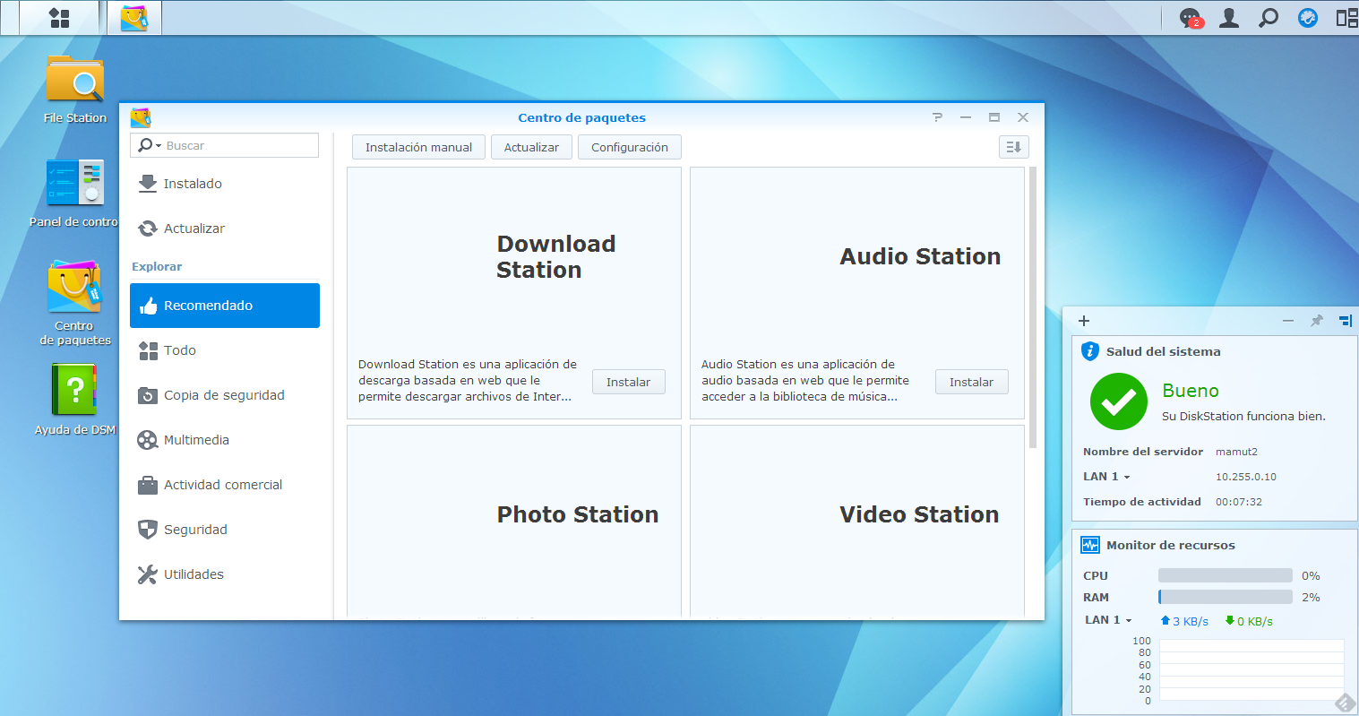This screenshot has height=716, width=1359.
Task: Open the Photo Station package card
Action: [x=514, y=521]
